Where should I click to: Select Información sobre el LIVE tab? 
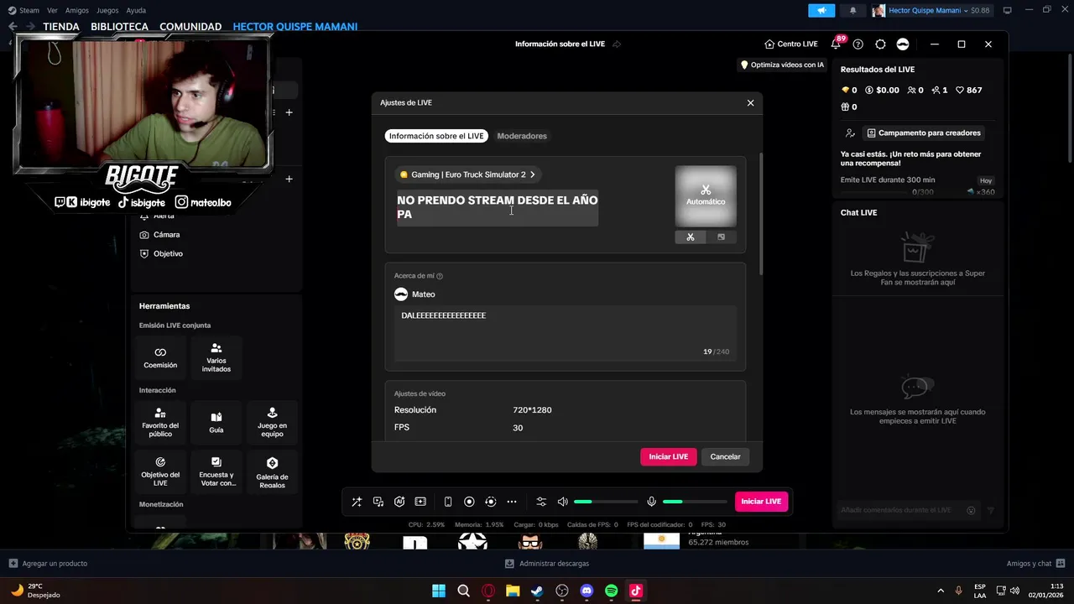[x=436, y=136]
